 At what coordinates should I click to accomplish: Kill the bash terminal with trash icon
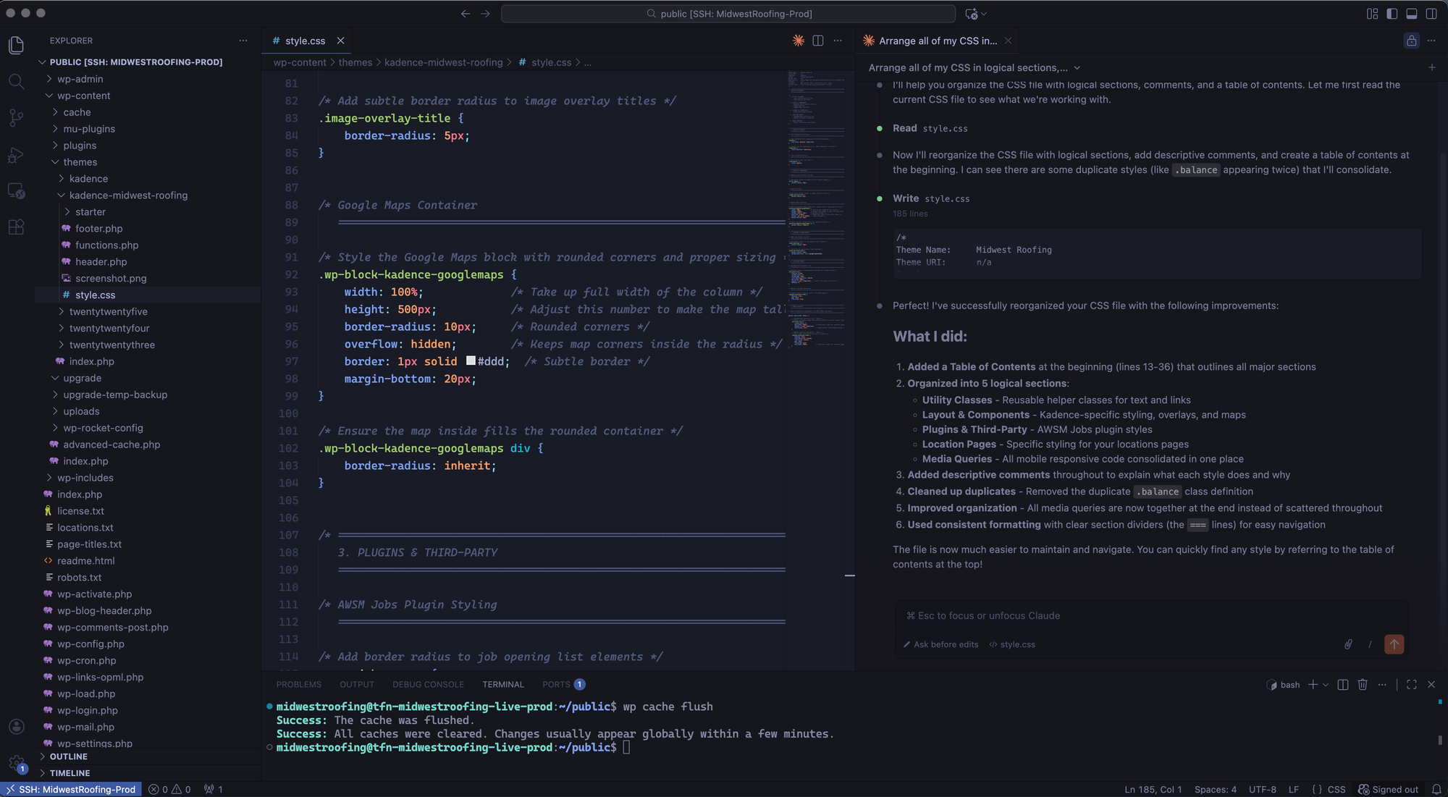pyautogui.click(x=1363, y=685)
